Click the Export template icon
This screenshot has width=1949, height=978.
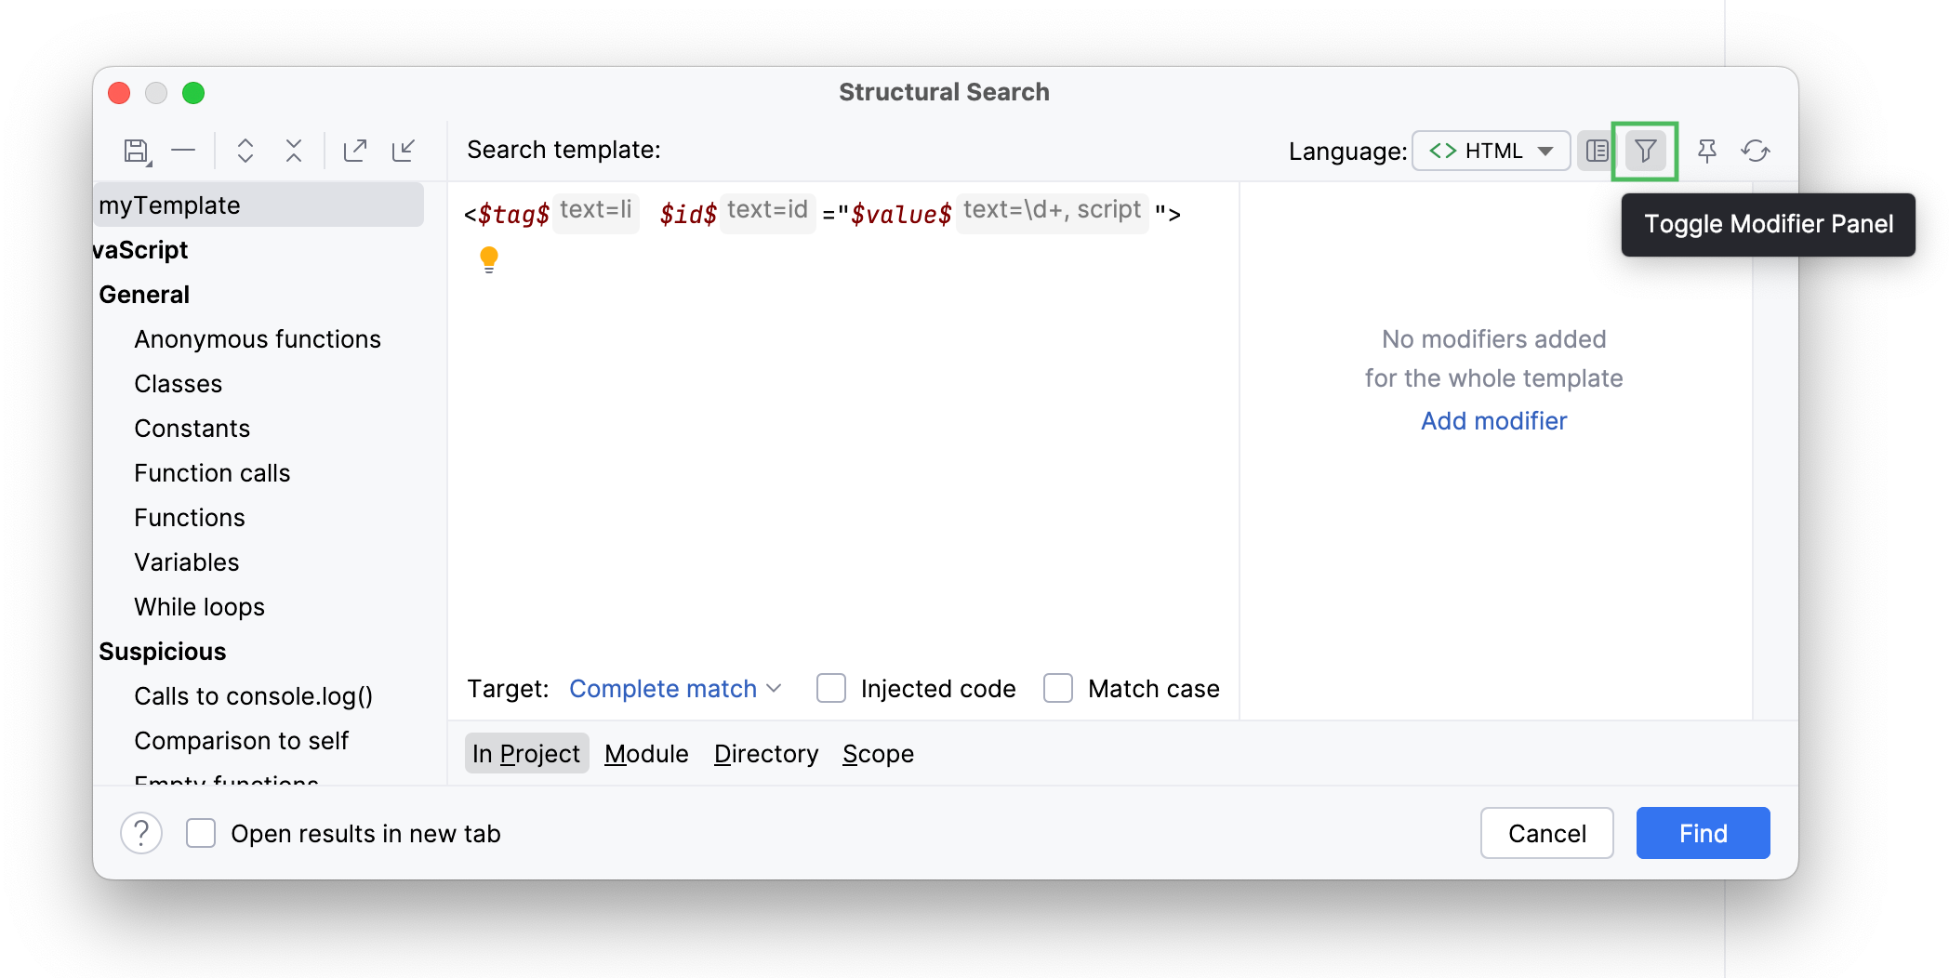[x=355, y=151]
